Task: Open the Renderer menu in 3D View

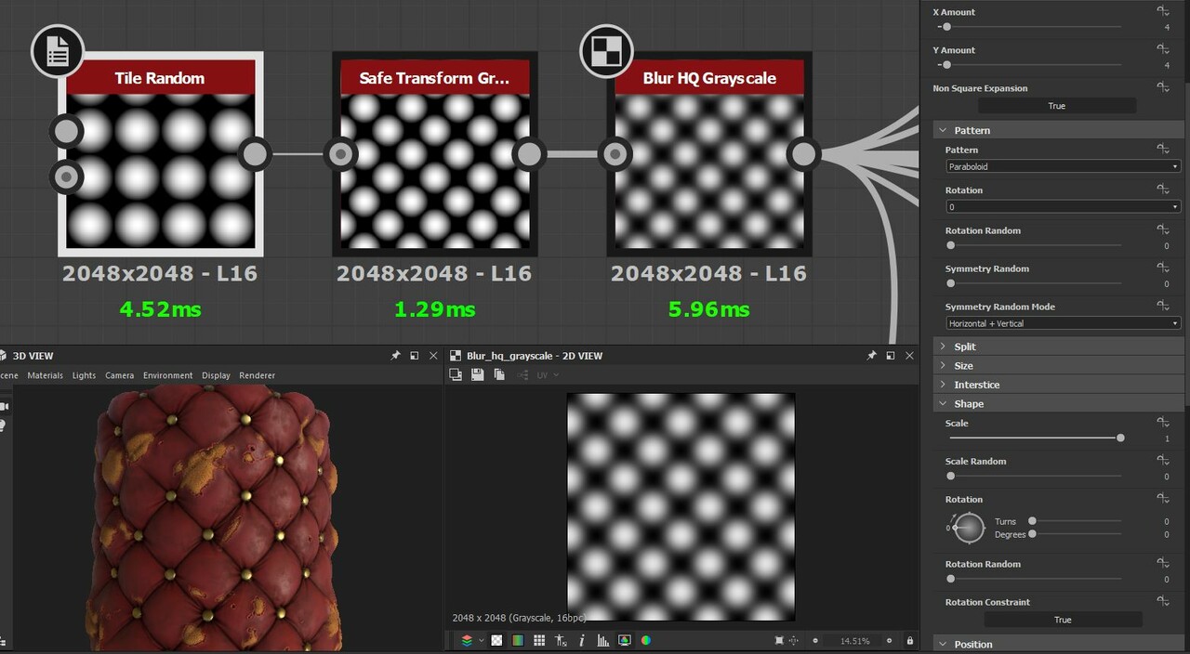Action: pyautogui.click(x=258, y=375)
